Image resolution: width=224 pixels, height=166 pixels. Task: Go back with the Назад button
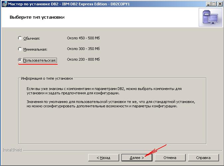pos(104,158)
